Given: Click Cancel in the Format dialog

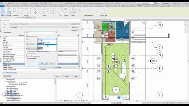Looking at the screenshot, I should (52, 64).
